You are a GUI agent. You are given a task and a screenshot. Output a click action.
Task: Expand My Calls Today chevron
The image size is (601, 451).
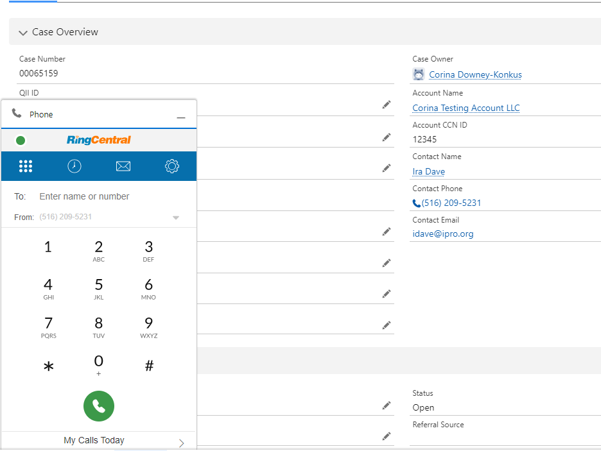click(181, 443)
